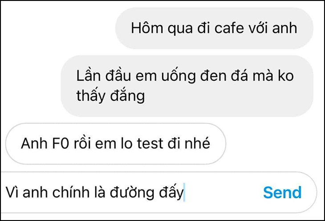Click "Vì" at the start of the draft
This screenshot has height=221, width=325.
[12, 192]
